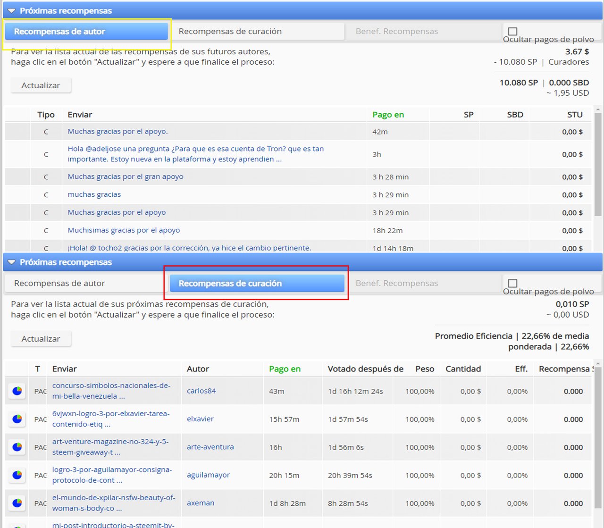The image size is (604, 528).
Task: Click 'Autor' column header
Action: pos(198,369)
